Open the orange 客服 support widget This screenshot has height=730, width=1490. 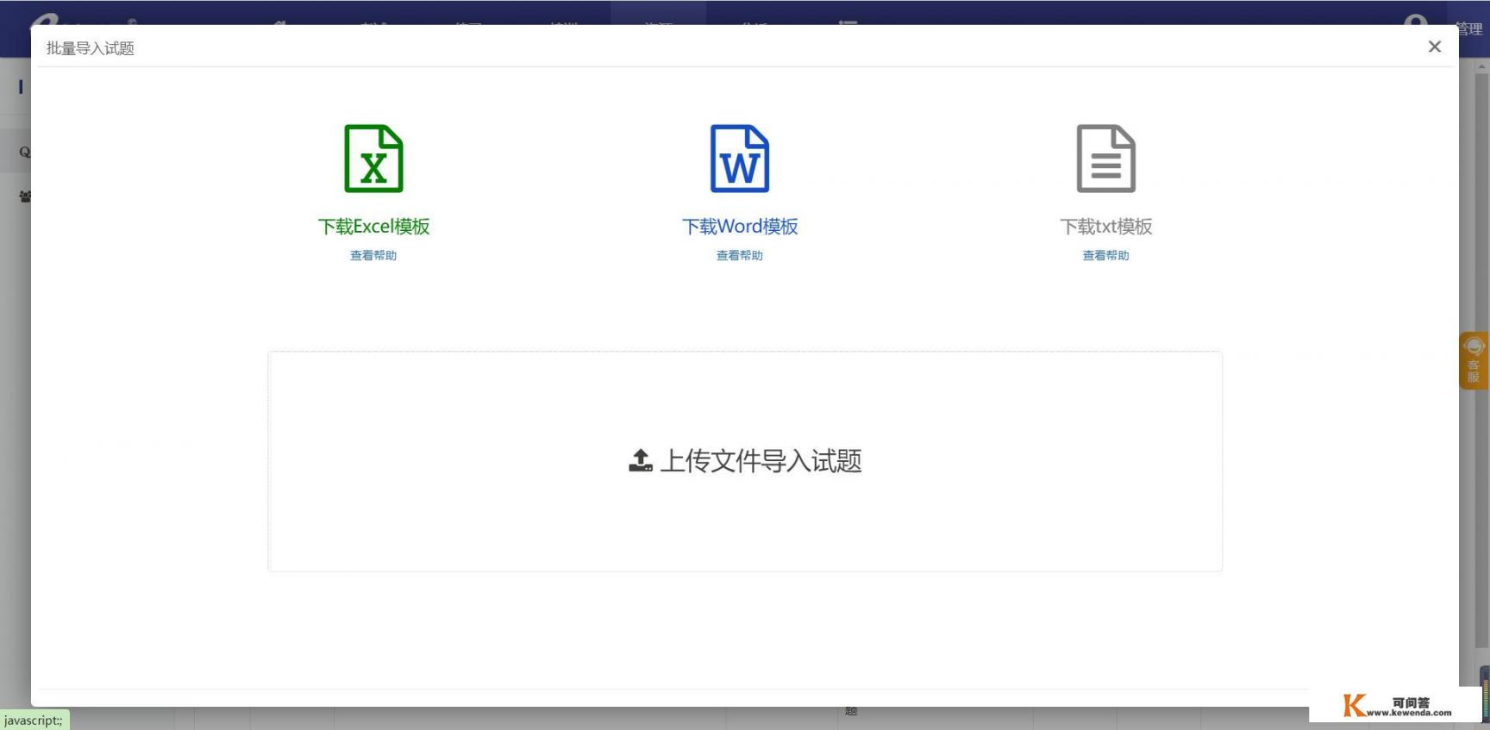pos(1474,360)
